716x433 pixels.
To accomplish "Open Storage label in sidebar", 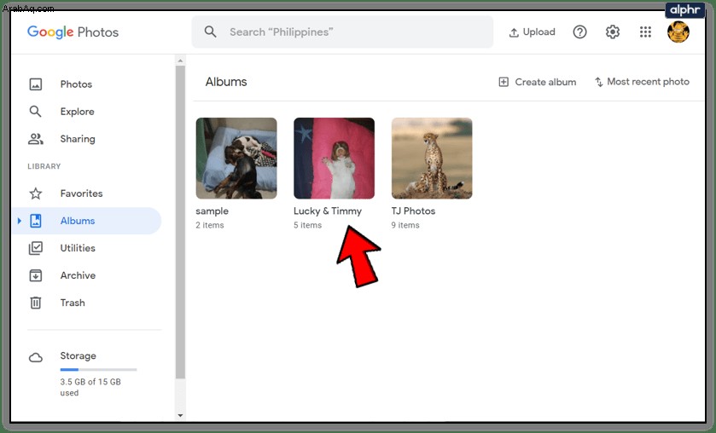I will point(78,356).
